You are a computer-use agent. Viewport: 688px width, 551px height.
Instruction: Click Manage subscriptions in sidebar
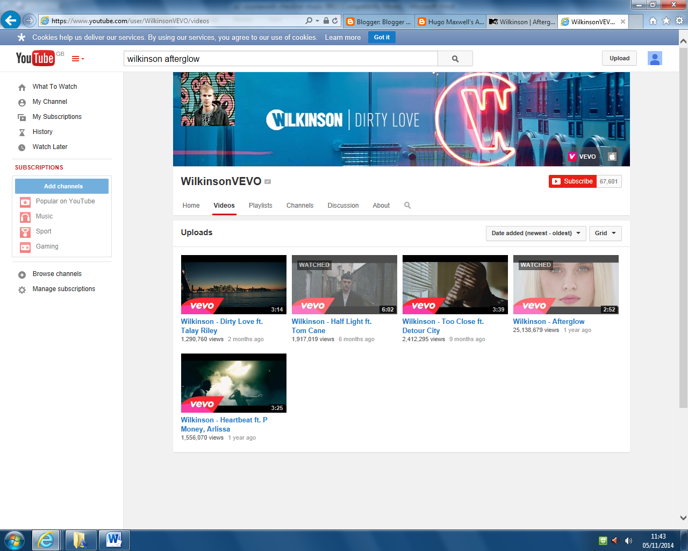63,289
